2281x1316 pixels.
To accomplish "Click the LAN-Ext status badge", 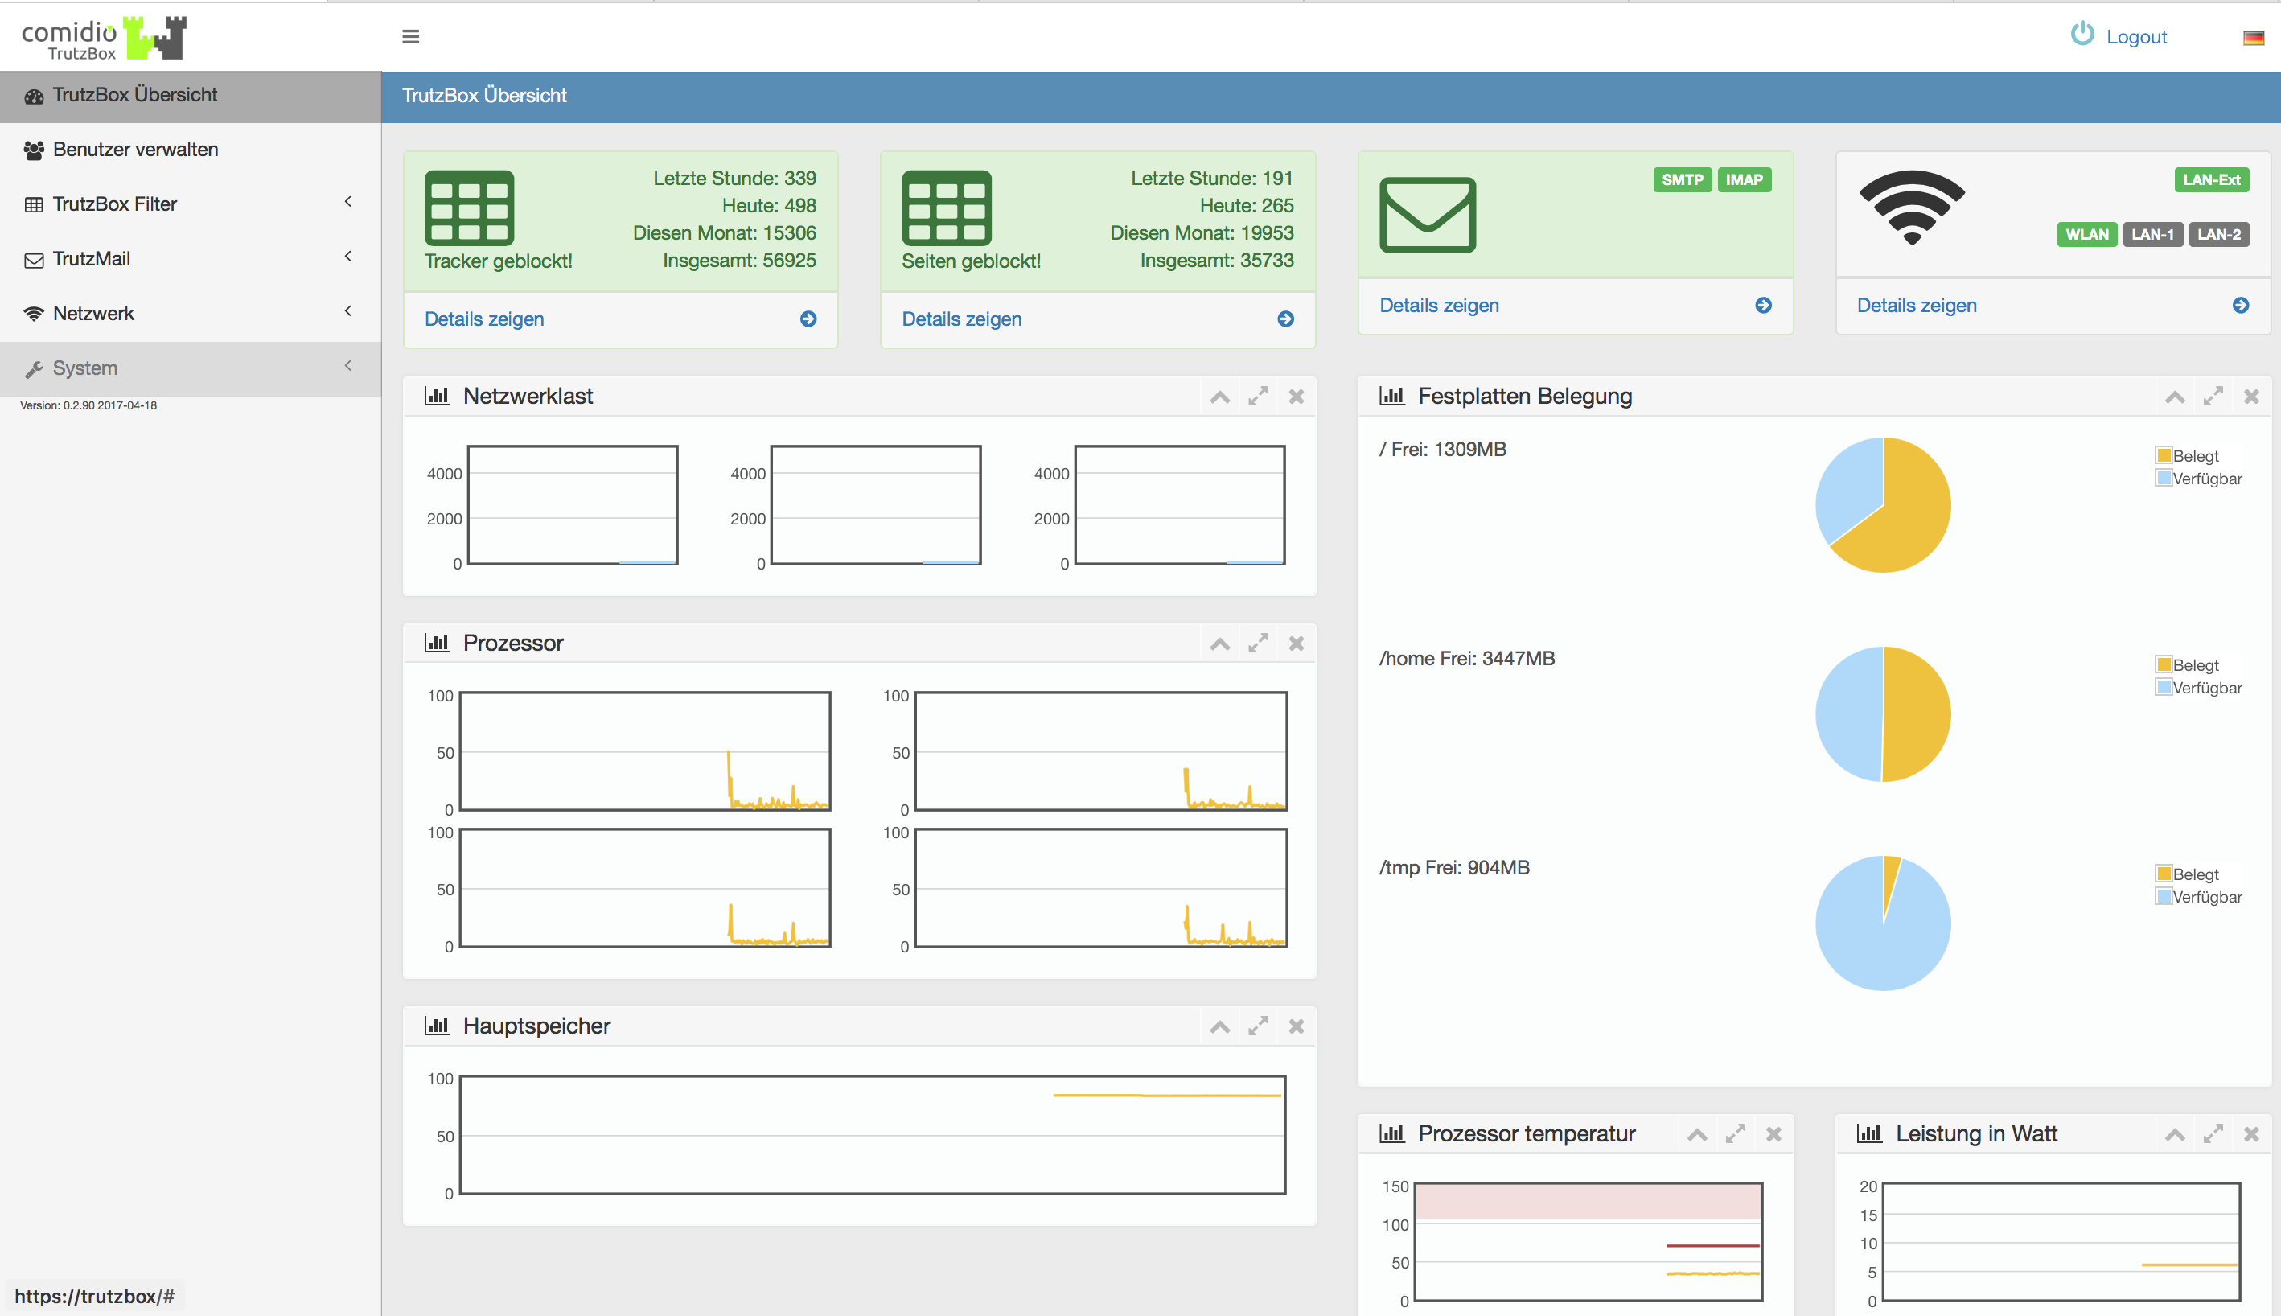I will click(2211, 180).
